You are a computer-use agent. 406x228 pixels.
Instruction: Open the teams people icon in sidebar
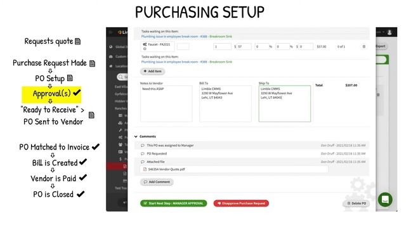point(121,144)
